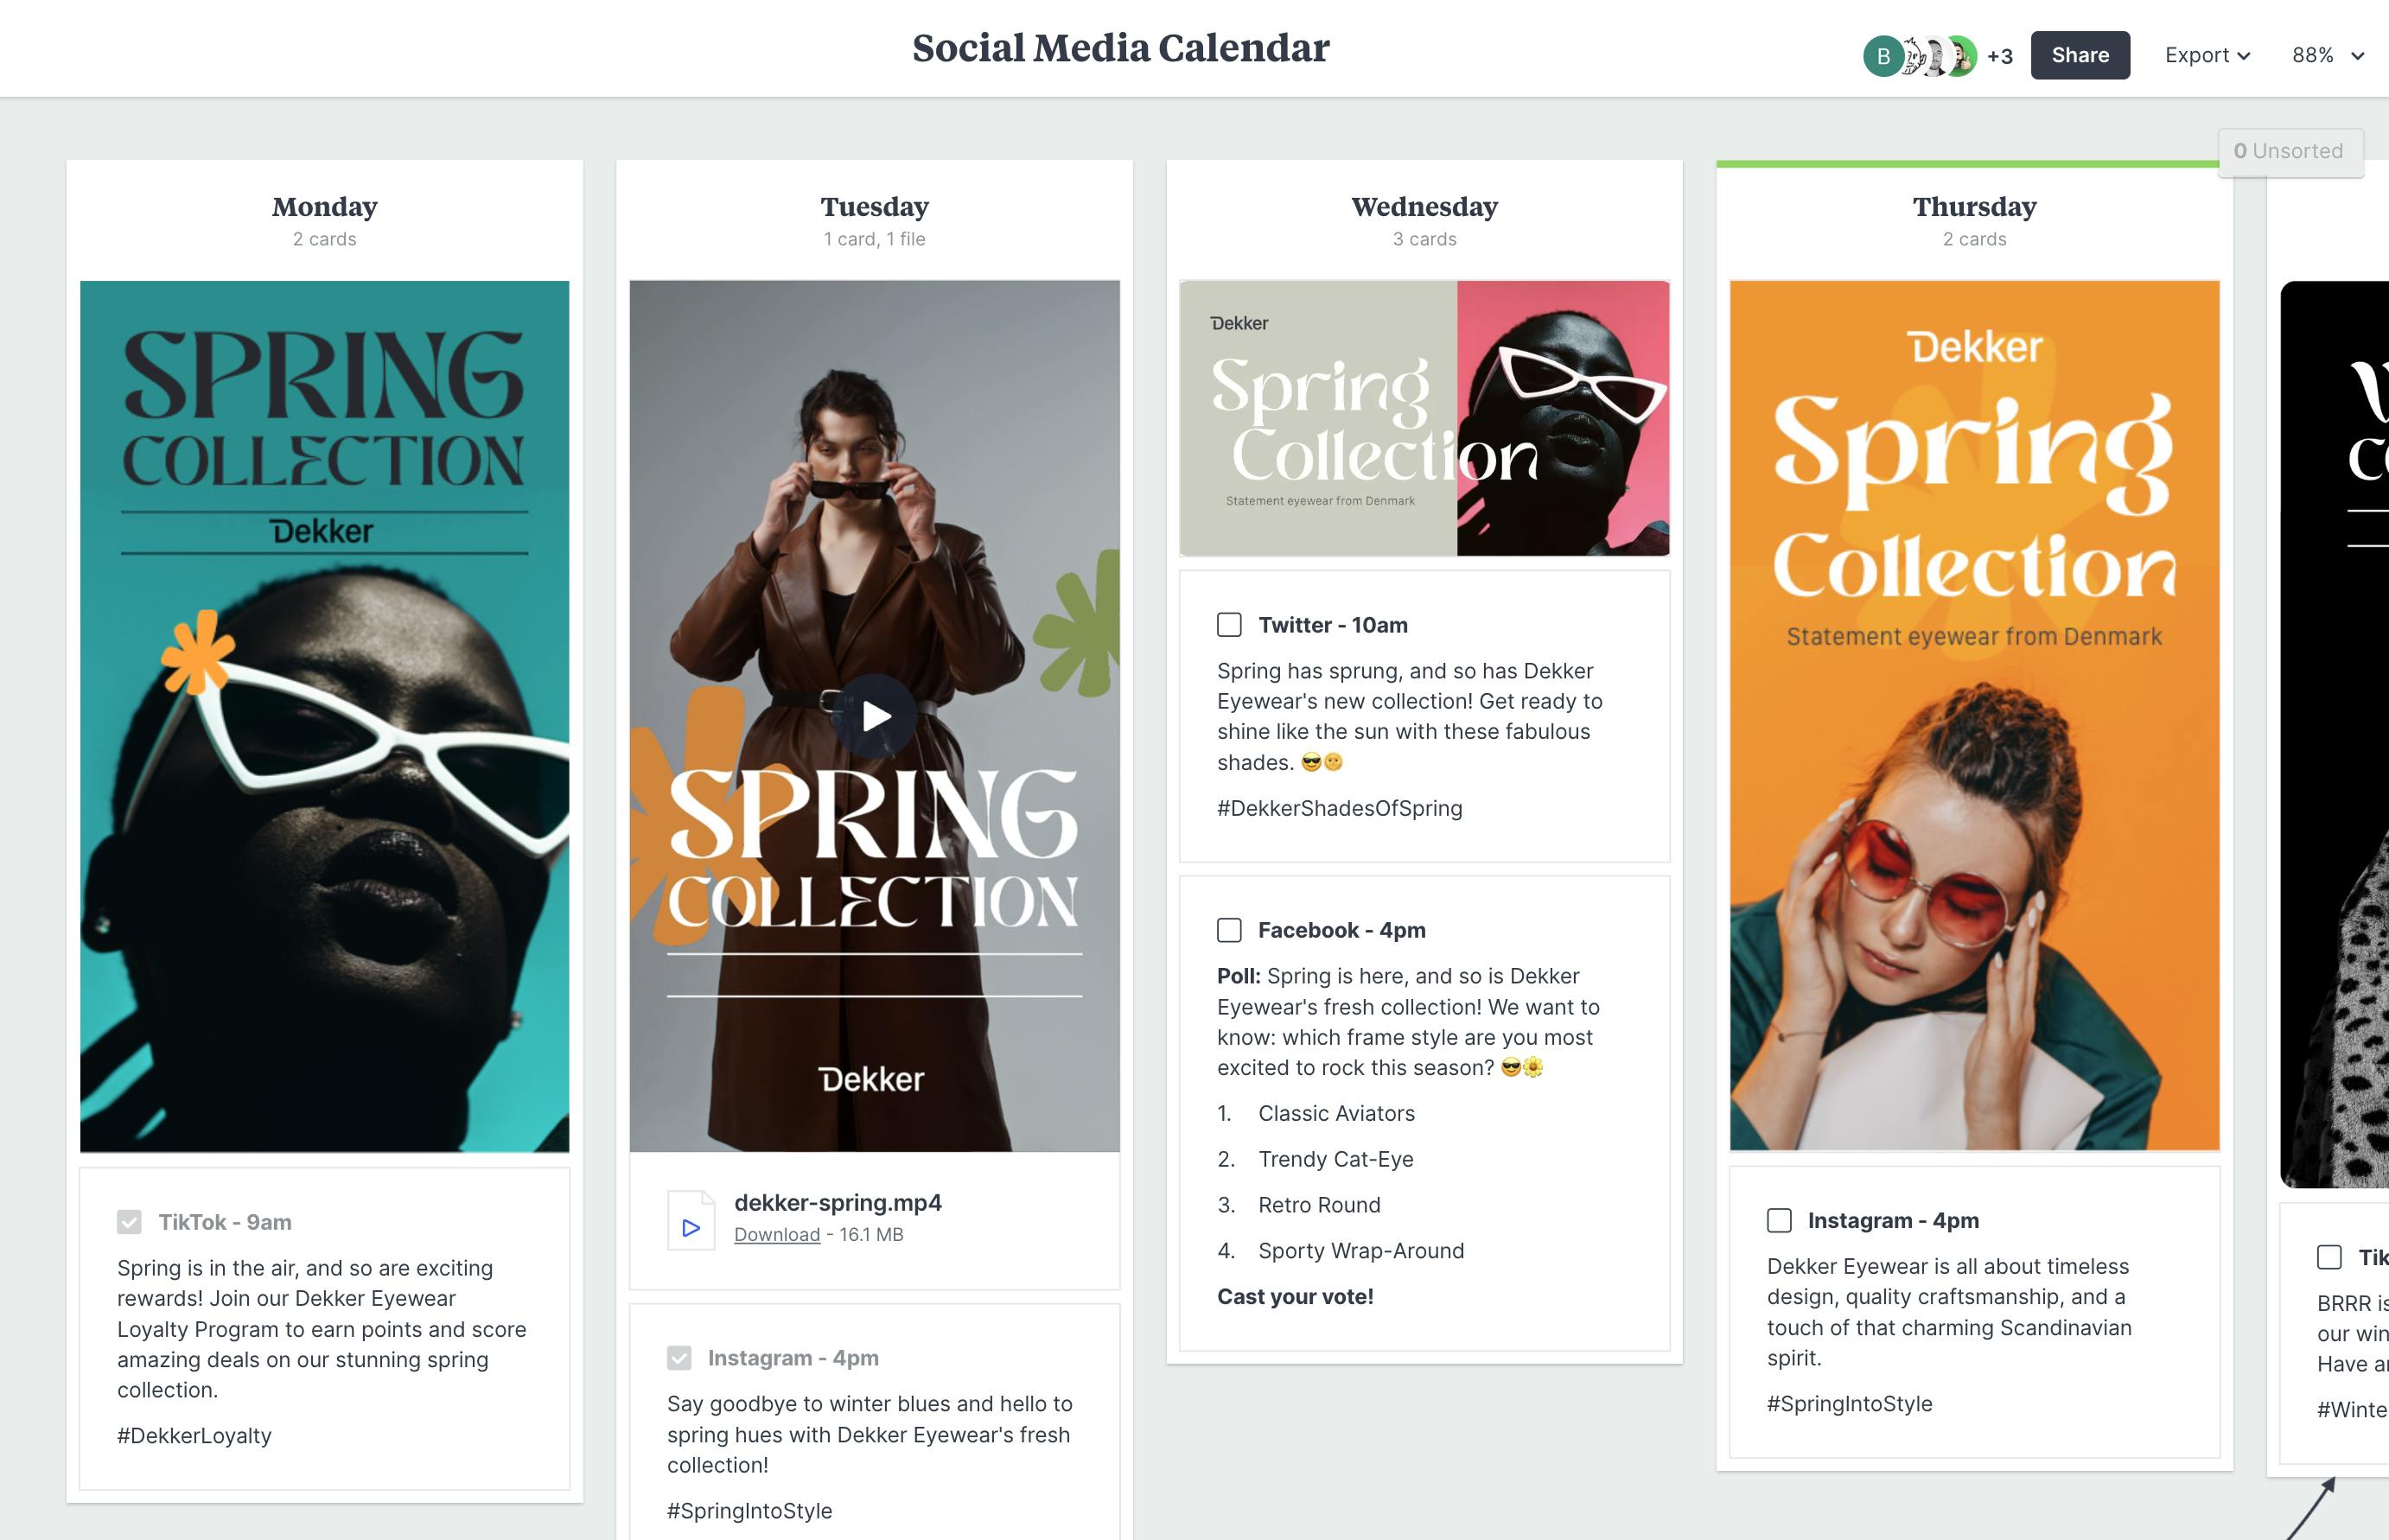
Task: Check the partially visible Friday card checkbox
Action: [2329, 1257]
